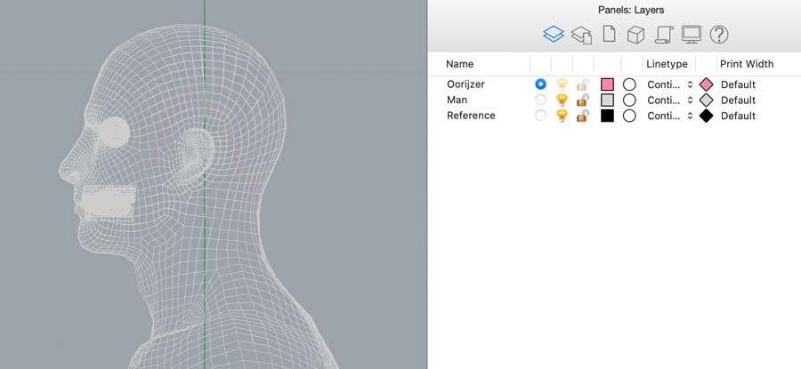The image size is (801, 369).
Task: Toggle the lock on Man layer
Action: pyautogui.click(x=583, y=100)
